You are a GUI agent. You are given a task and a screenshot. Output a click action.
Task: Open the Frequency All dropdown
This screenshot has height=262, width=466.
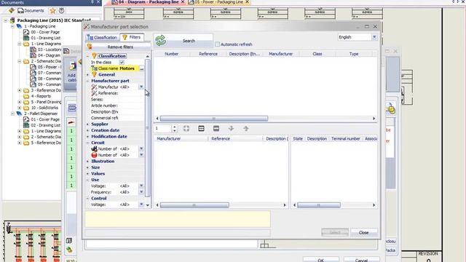coord(141,192)
